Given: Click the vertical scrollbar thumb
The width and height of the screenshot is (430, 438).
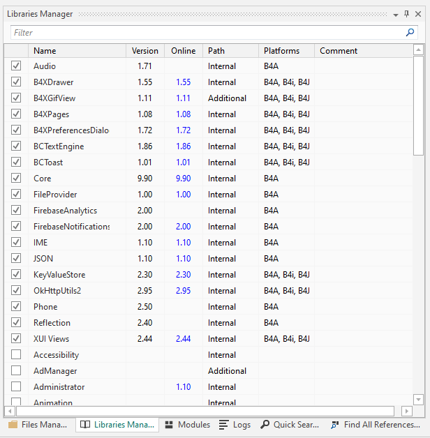Looking at the screenshot, I should click(x=418, y=105).
